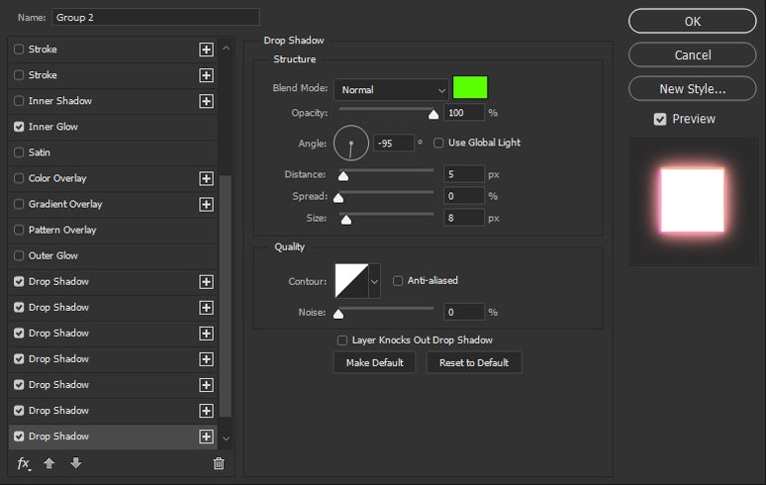766x485 pixels.
Task: Enable the Satin checkbox
Action: [x=19, y=152]
